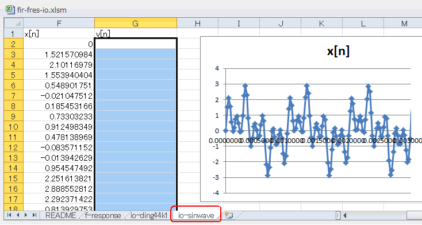Insert a new worksheet using the tab icon

[x=229, y=215]
